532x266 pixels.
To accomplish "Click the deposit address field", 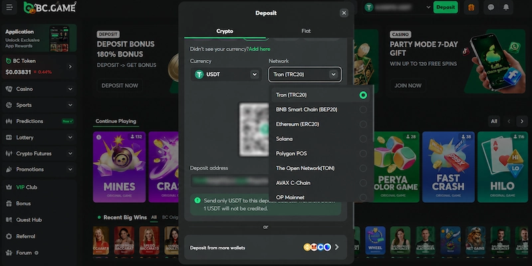I will point(229,180).
